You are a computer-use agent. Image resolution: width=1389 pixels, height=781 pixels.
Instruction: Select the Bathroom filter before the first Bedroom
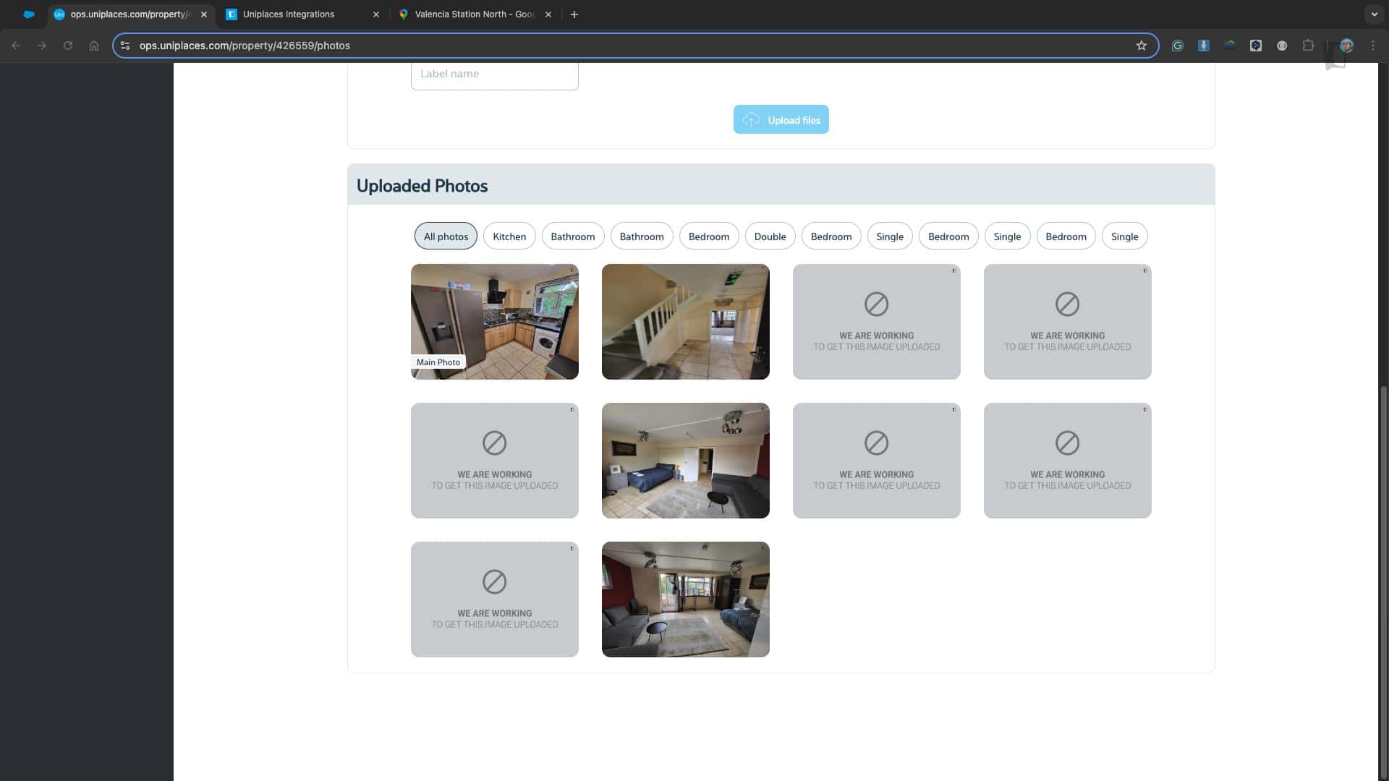(x=642, y=236)
